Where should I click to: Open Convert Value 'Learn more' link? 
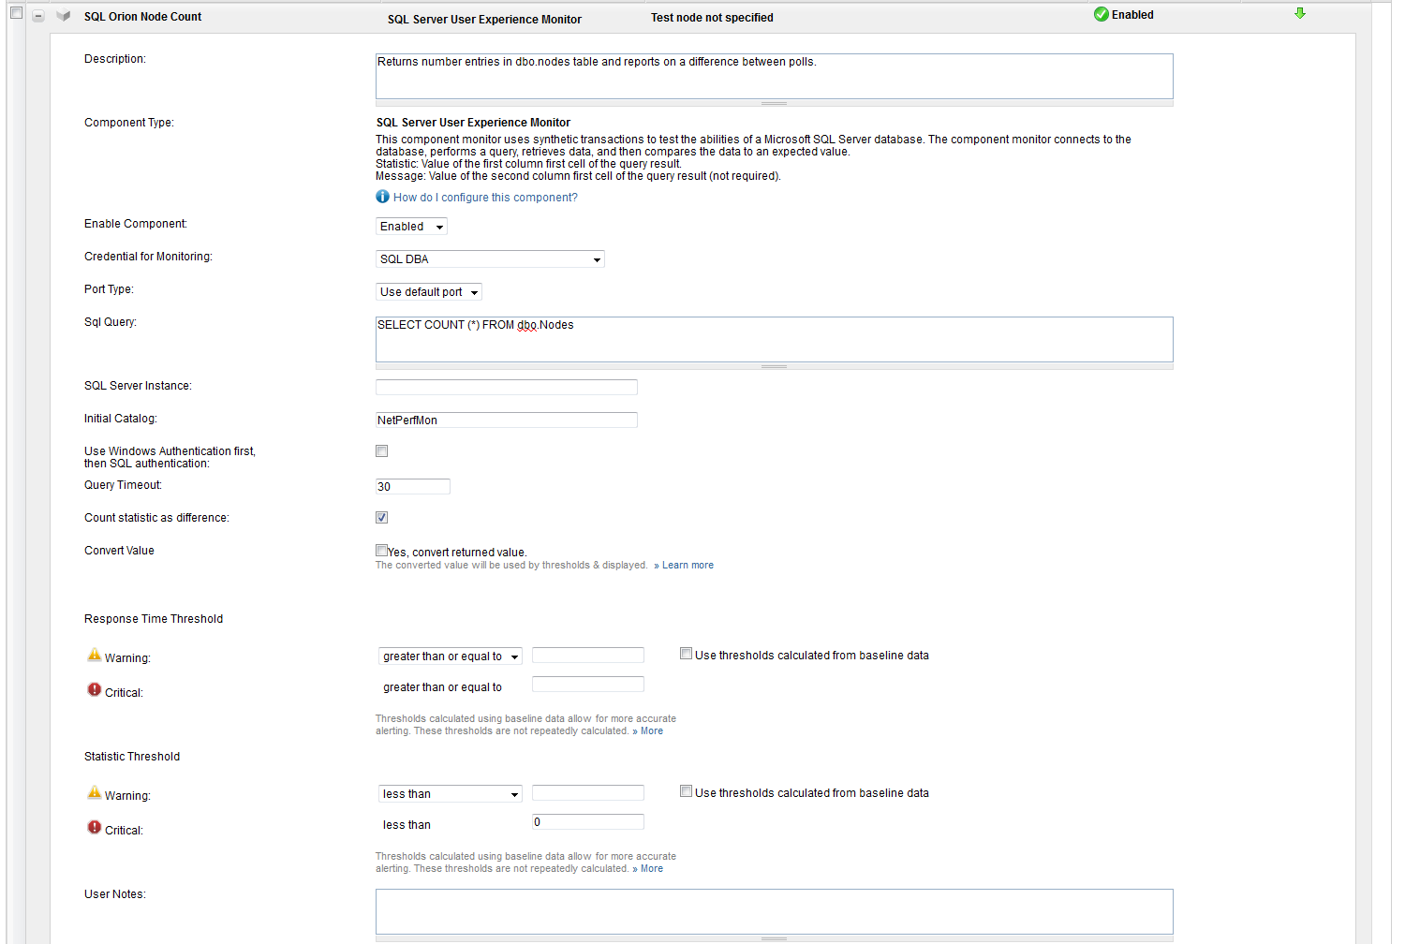(688, 566)
